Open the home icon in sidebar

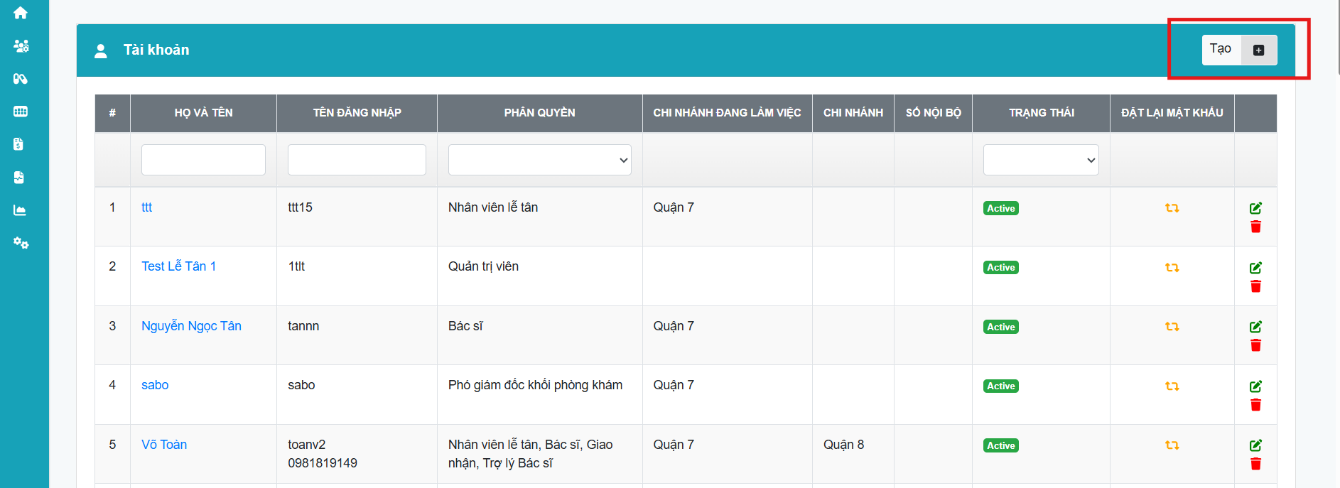point(21,13)
